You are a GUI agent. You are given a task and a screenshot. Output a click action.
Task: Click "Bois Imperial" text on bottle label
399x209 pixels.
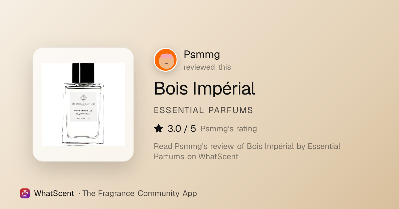tap(83, 110)
